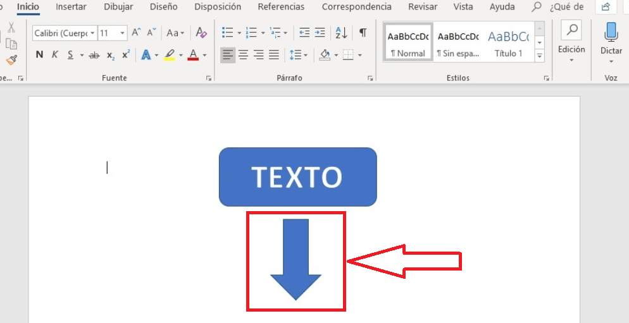The image size is (629, 323).
Task: Insert a multilevel list
Action: click(x=275, y=32)
